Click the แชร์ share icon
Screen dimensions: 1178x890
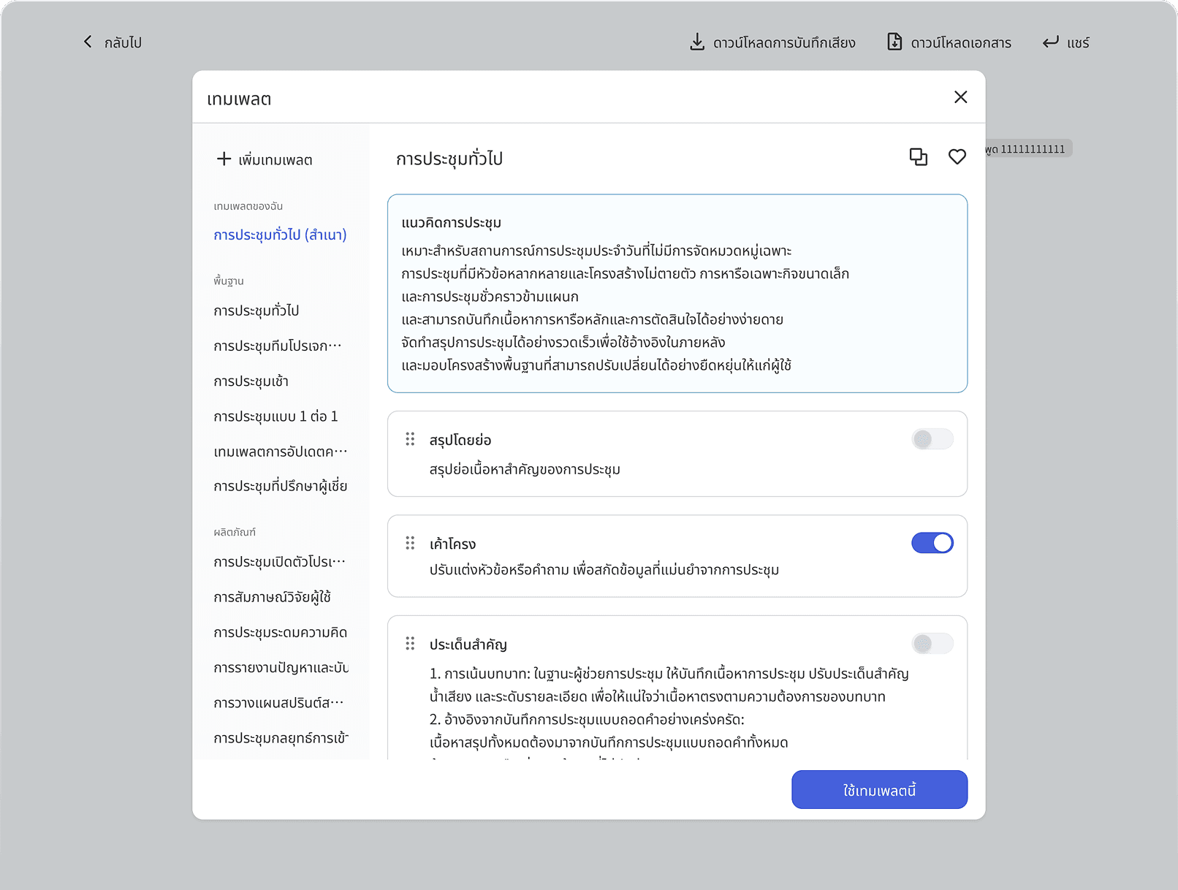[1050, 42]
